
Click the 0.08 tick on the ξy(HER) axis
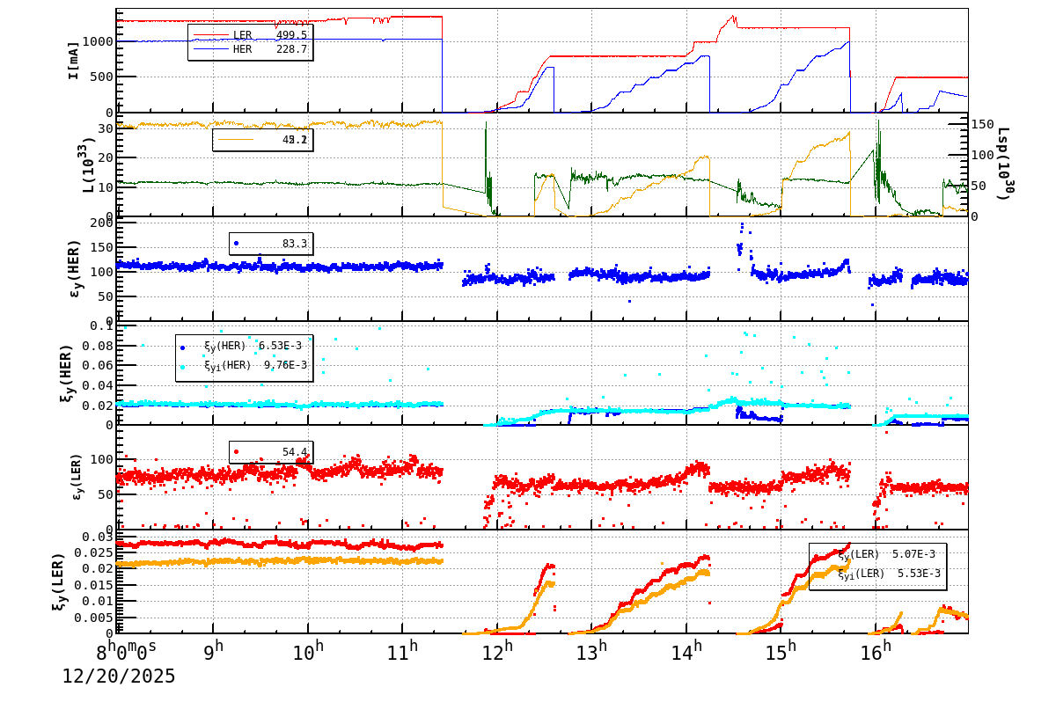coord(96,346)
